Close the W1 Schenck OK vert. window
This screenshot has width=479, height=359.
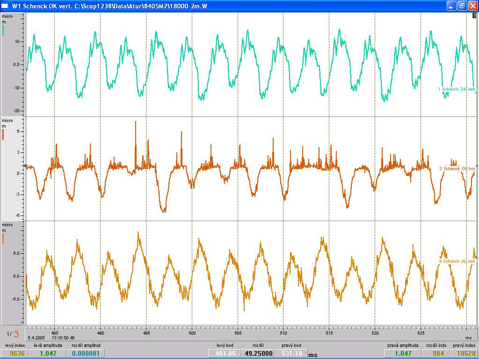tap(473, 6)
